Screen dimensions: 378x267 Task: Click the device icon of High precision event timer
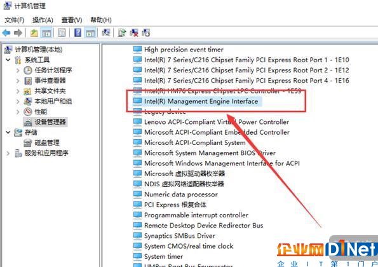coord(137,50)
